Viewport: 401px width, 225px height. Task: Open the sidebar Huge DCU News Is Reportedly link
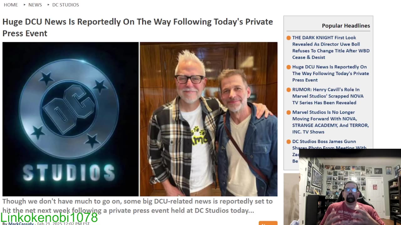click(331, 73)
